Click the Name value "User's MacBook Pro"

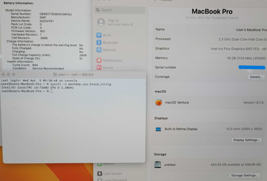(251, 30)
